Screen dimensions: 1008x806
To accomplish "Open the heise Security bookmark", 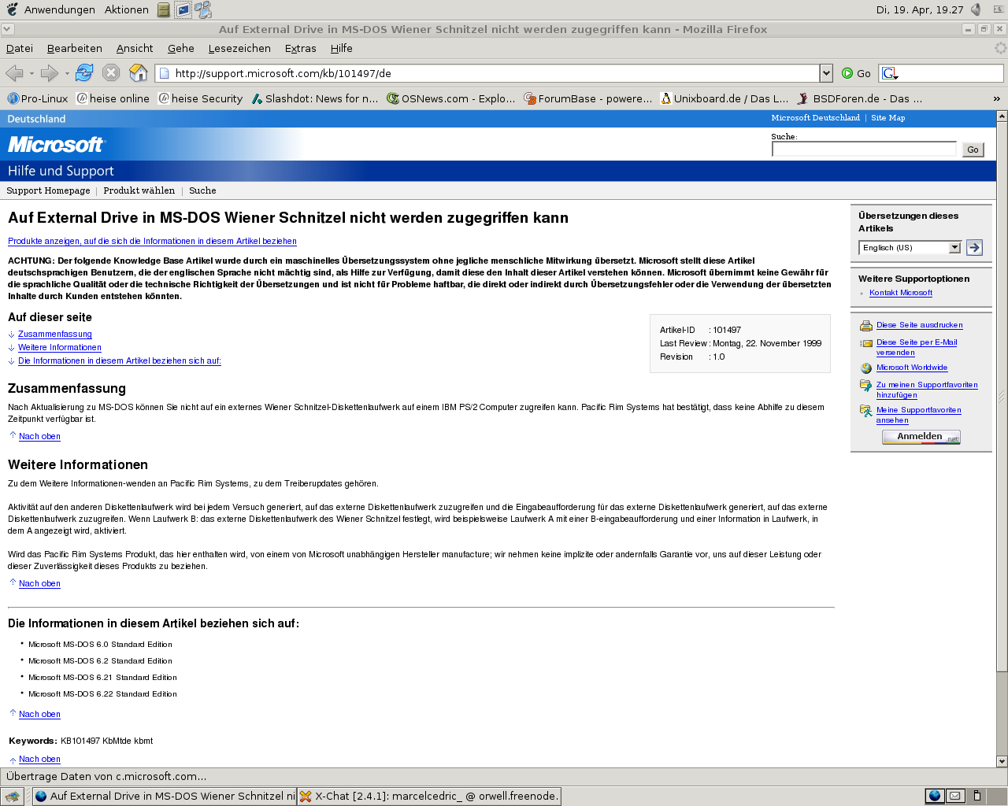I will tap(200, 98).
